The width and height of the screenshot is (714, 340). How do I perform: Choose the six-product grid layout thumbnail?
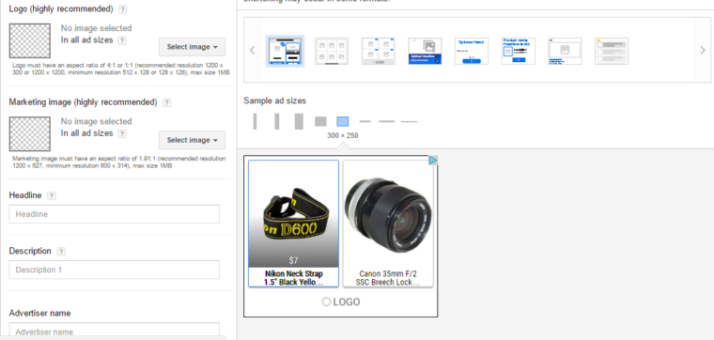[x=332, y=51]
